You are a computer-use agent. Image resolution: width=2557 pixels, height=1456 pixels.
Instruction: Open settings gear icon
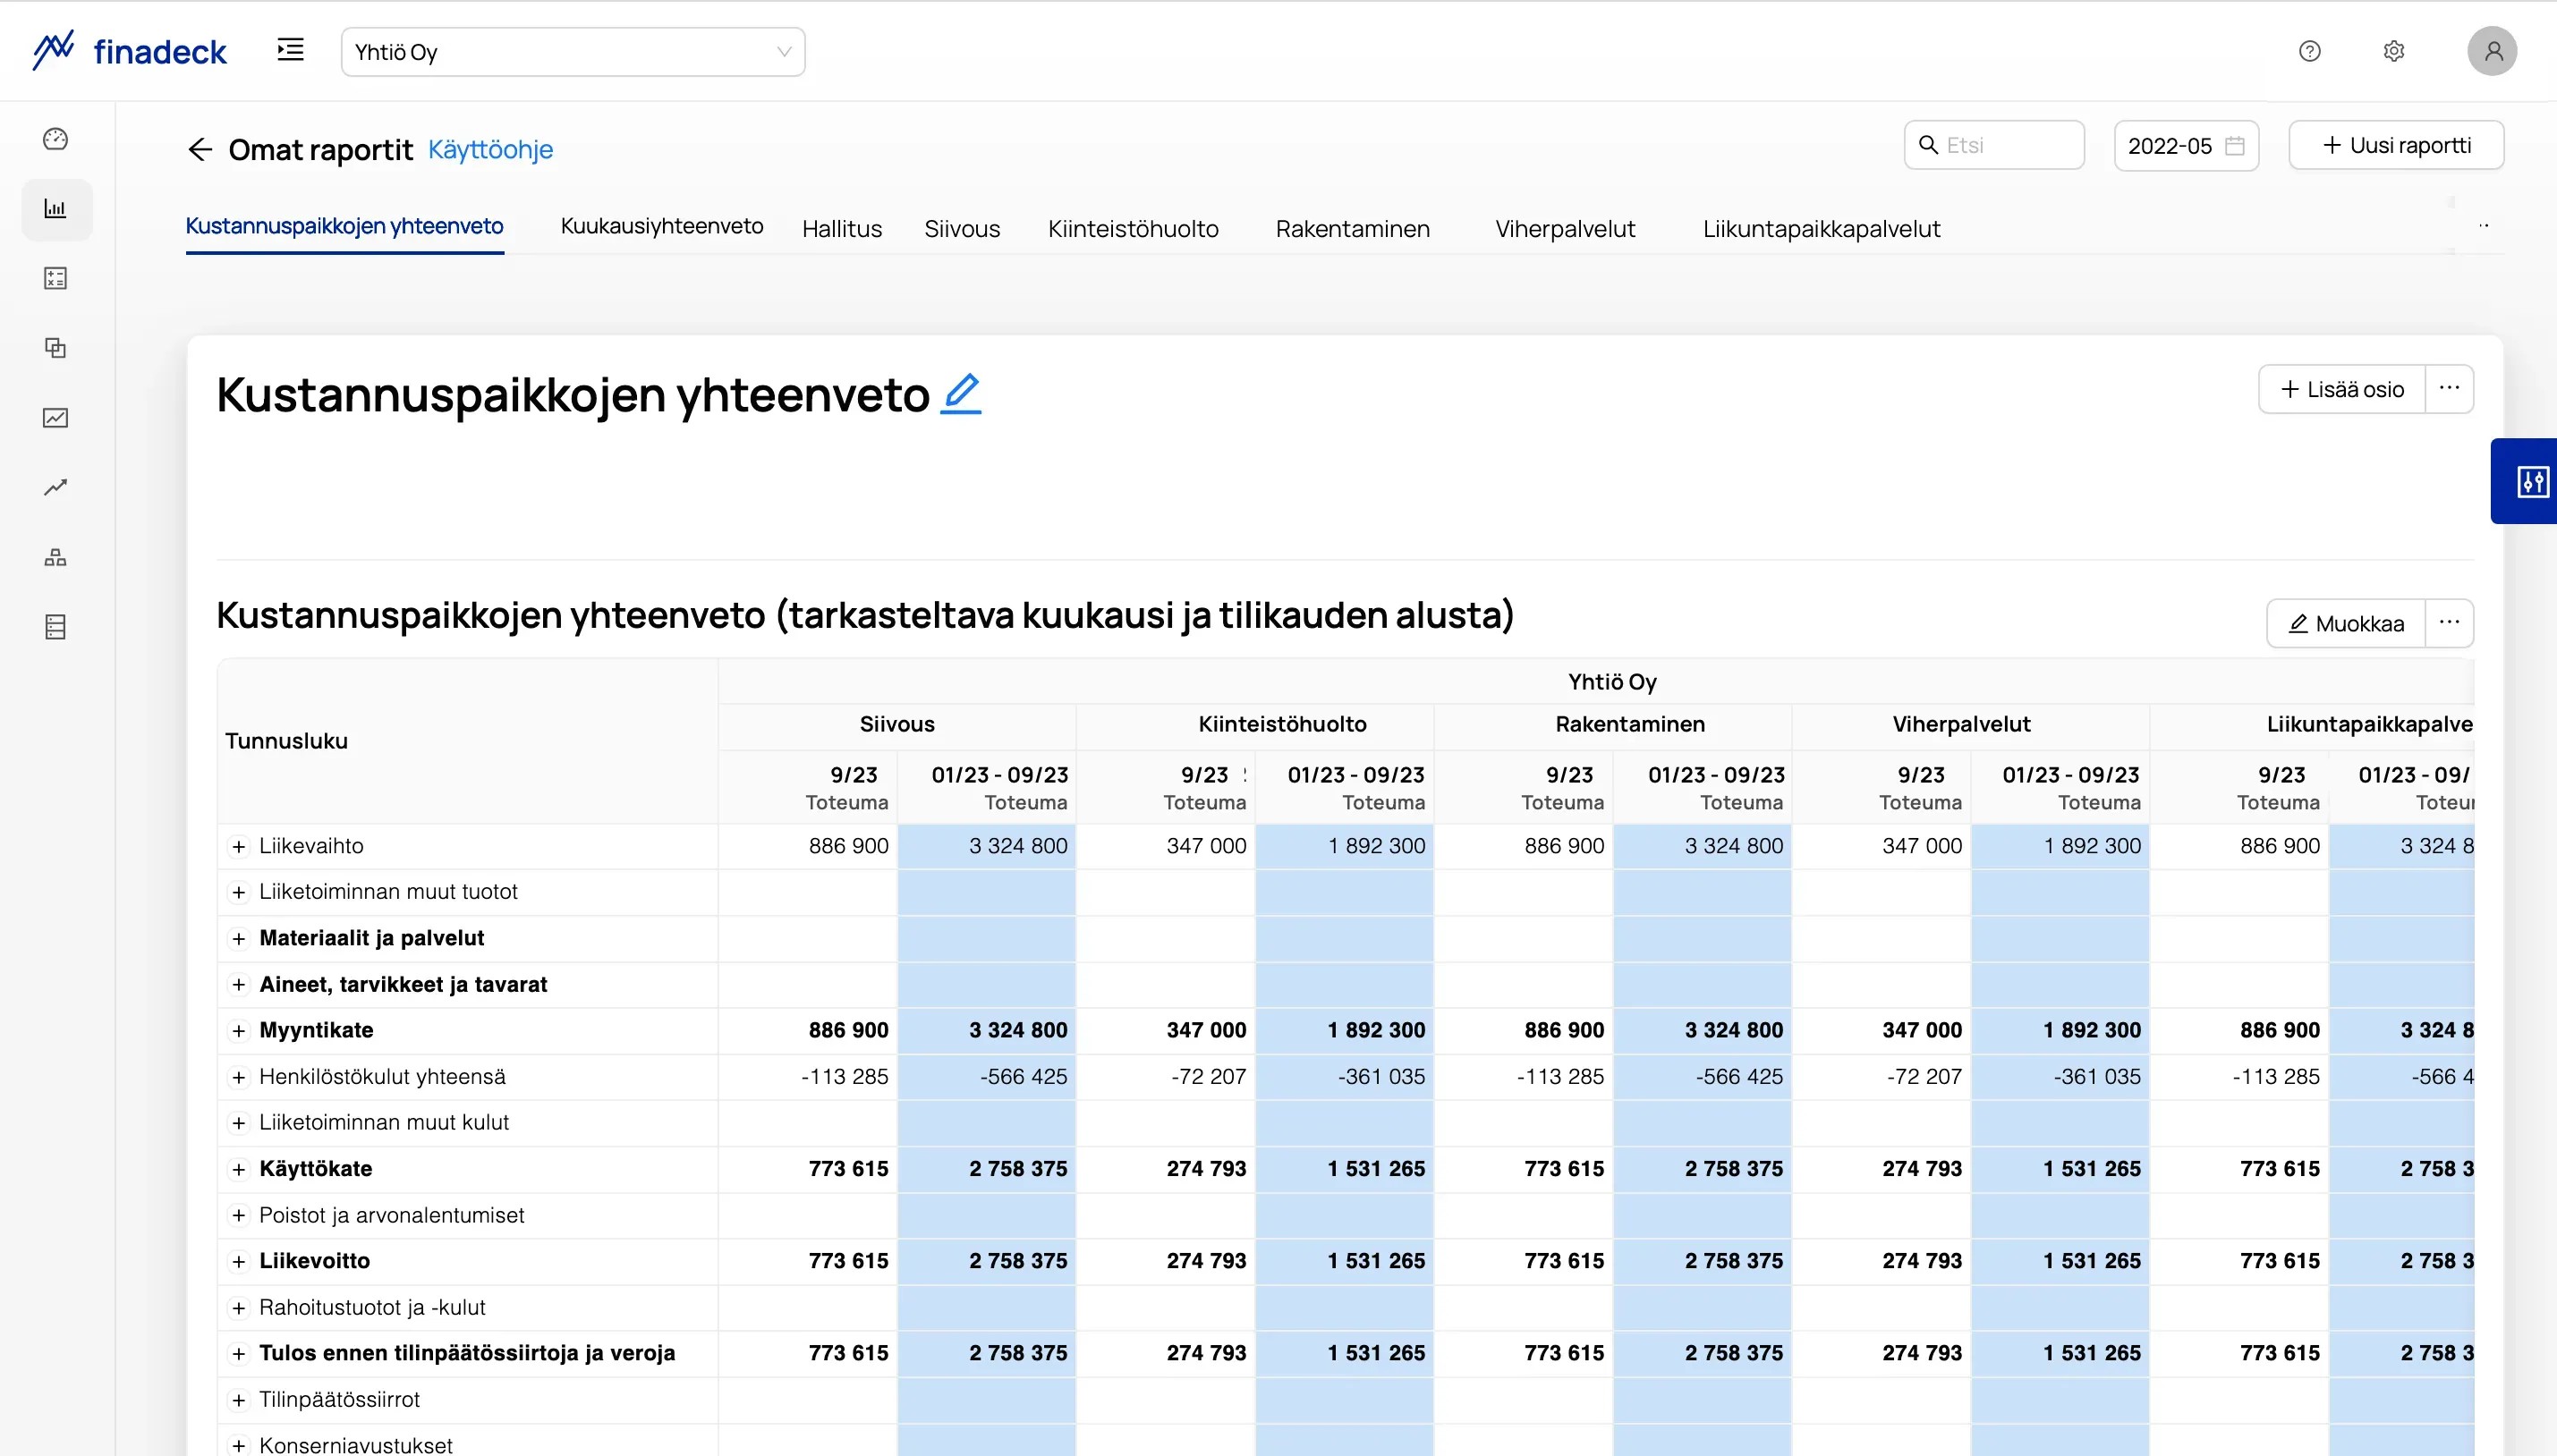(2393, 51)
